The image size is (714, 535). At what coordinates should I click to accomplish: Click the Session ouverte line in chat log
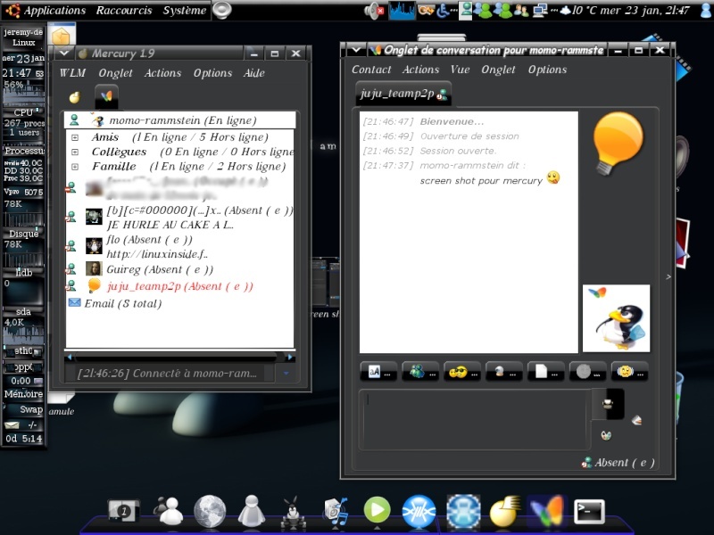tap(458, 151)
